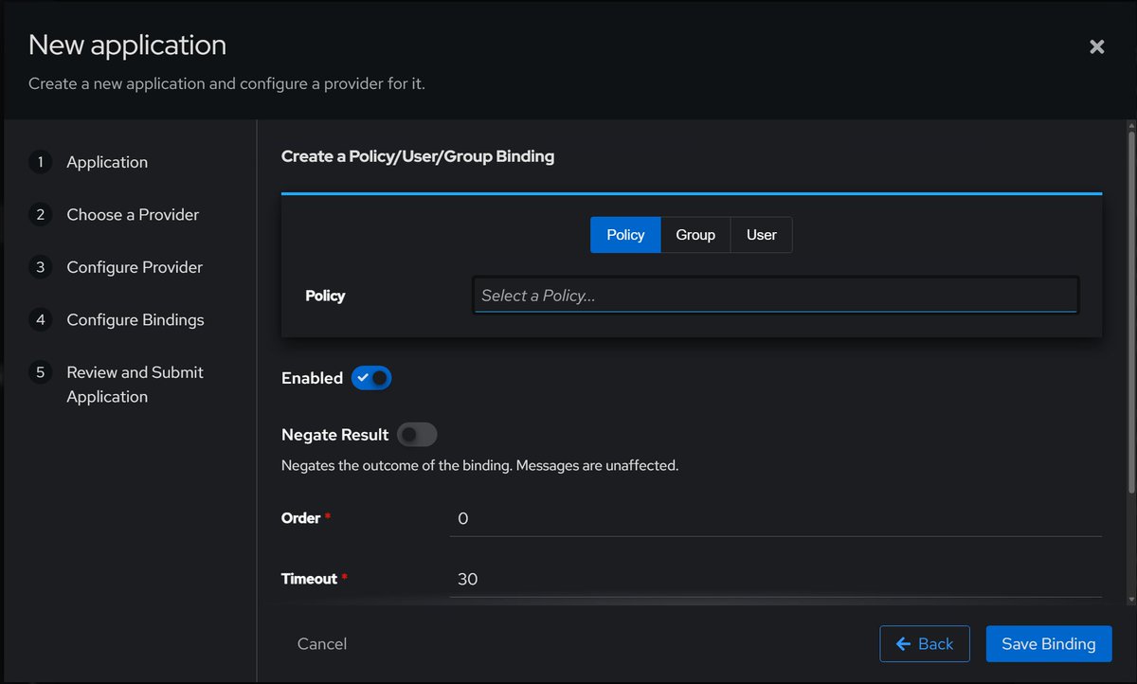Image resolution: width=1137 pixels, height=684 pixels.
Task: Turn on the Negate Result switch
Action: point(417,435)
